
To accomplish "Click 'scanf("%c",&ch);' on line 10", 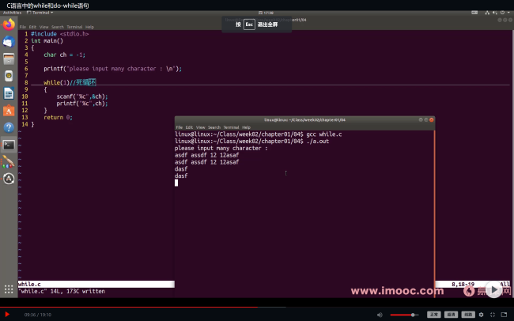I will coord(82,96).
